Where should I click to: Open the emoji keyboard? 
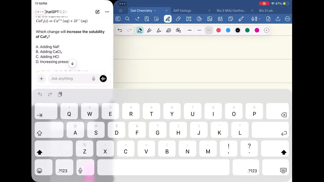coord(44,167)
